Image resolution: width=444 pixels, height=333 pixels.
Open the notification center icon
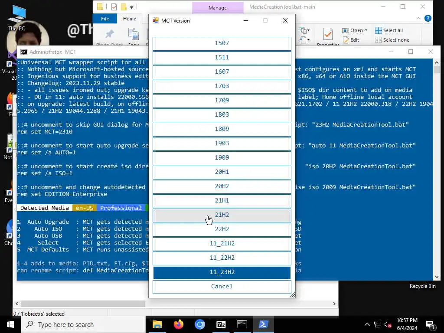(430, 325)
